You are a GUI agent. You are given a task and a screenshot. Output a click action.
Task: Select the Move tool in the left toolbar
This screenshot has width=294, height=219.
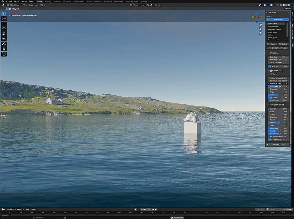(4, 24)
